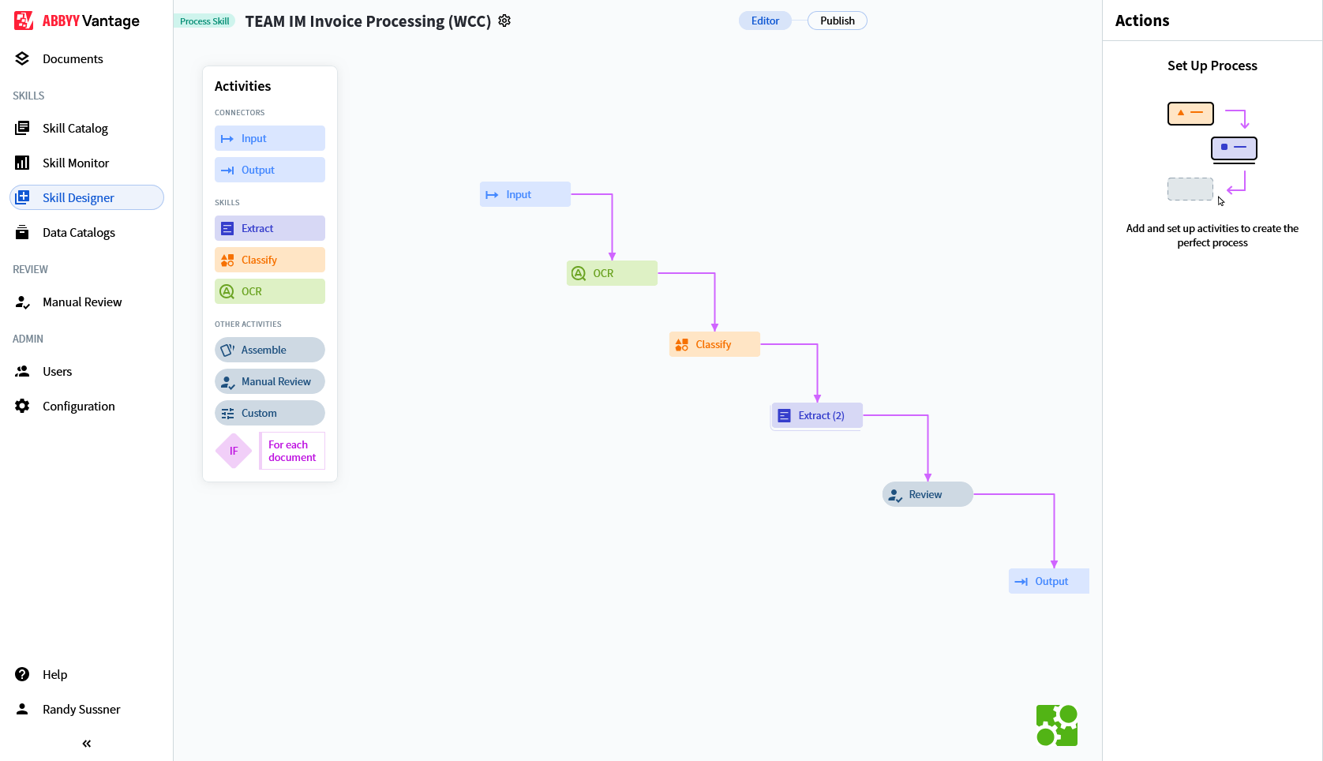Select the Review node on the canvas
The width and height of the screenshot is (1323, 761).
coord(927,494)
